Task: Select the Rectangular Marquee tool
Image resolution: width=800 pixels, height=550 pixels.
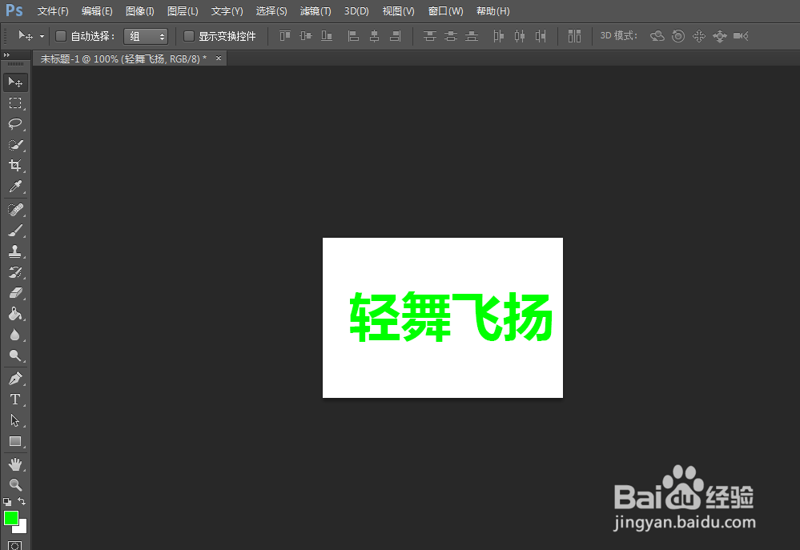Action: 15,103
